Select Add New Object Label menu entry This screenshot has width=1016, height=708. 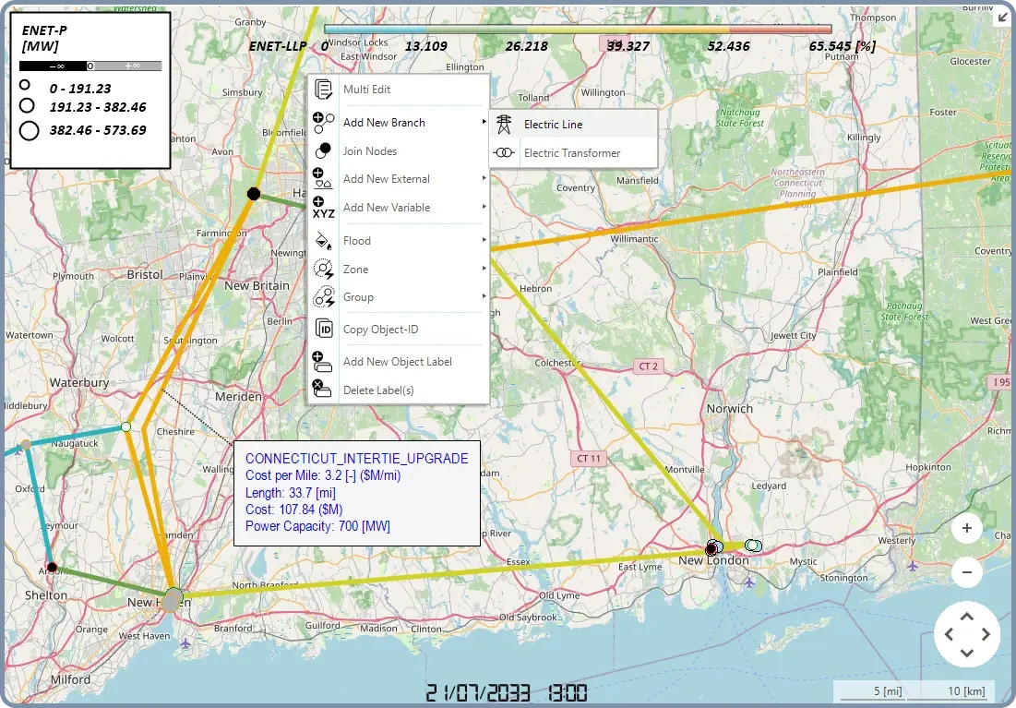click(397, 362)
